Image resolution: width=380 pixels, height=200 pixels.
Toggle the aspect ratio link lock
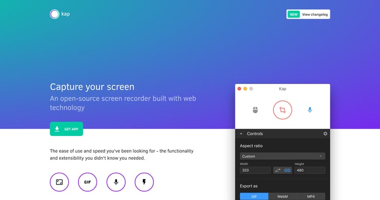click(x=287, y=170)
